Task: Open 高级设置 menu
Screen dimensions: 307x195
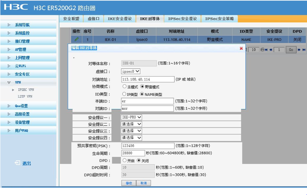Action: 22,114
